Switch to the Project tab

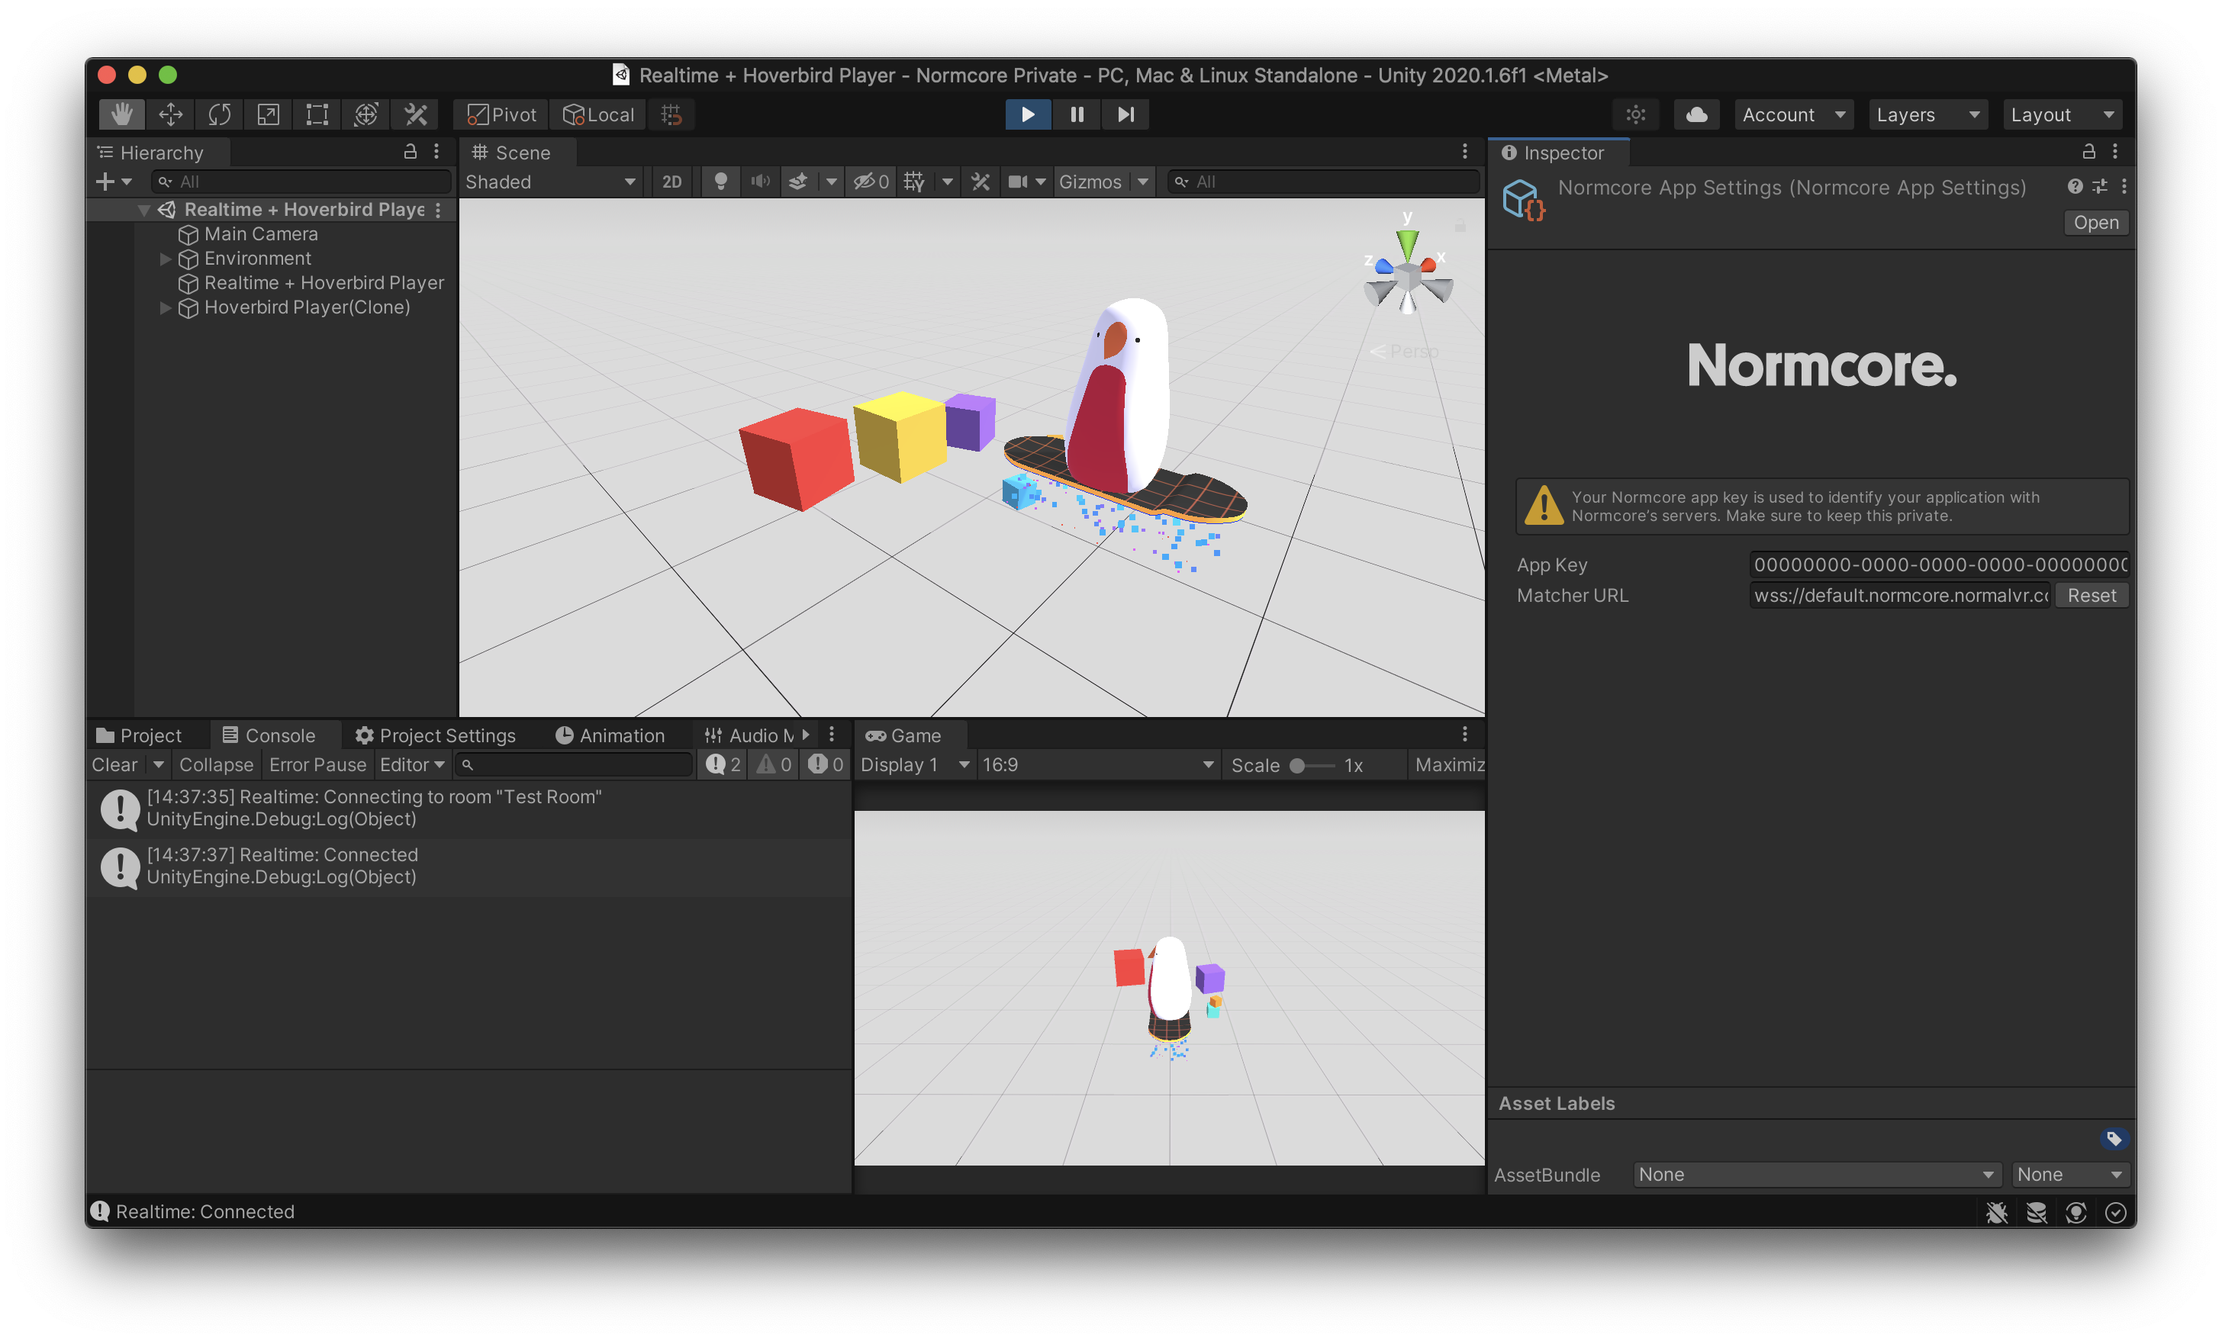point(140,735)
